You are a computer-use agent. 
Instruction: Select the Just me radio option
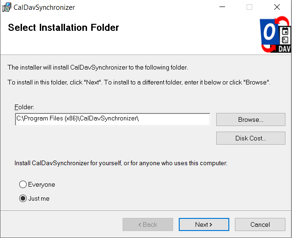pos(23,198)
